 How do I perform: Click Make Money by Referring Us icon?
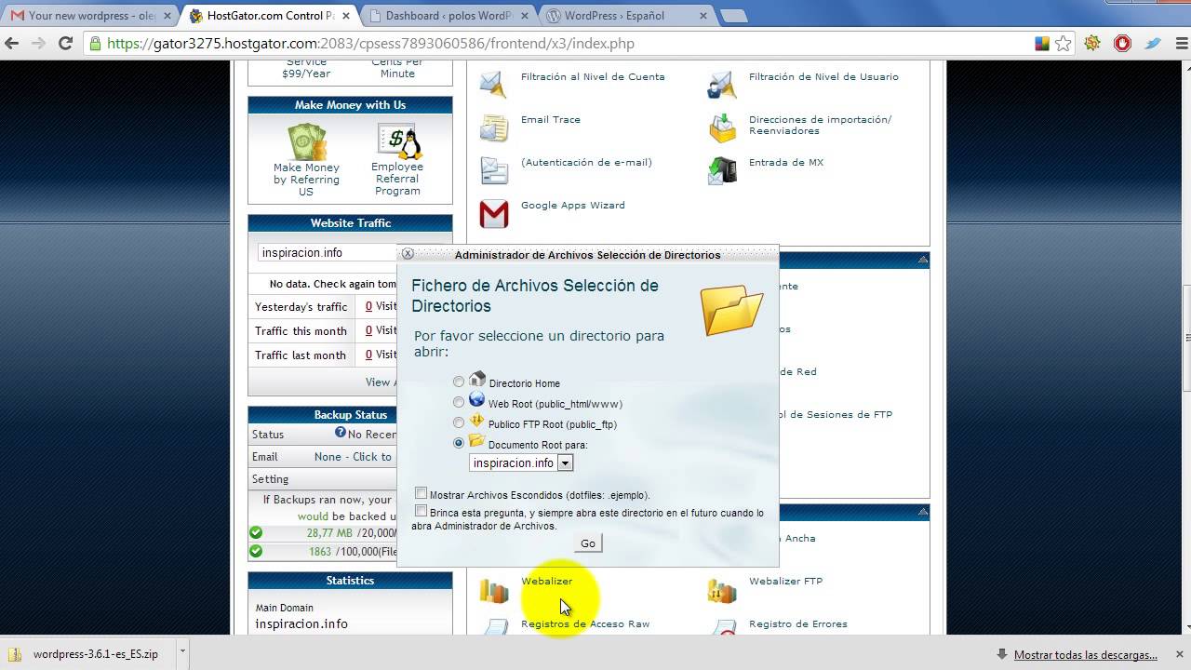click(x=306, y=142)
